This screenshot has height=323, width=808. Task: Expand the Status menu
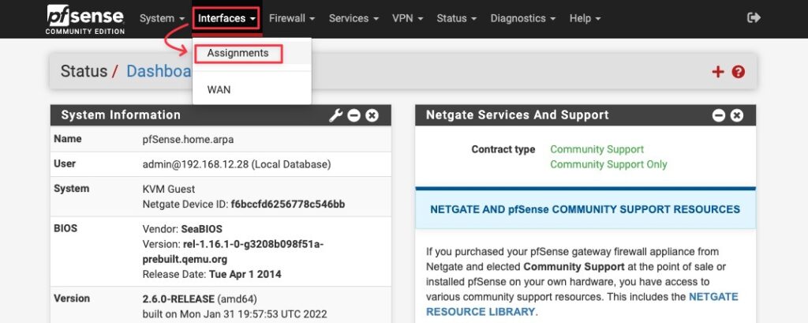[457, 18]
